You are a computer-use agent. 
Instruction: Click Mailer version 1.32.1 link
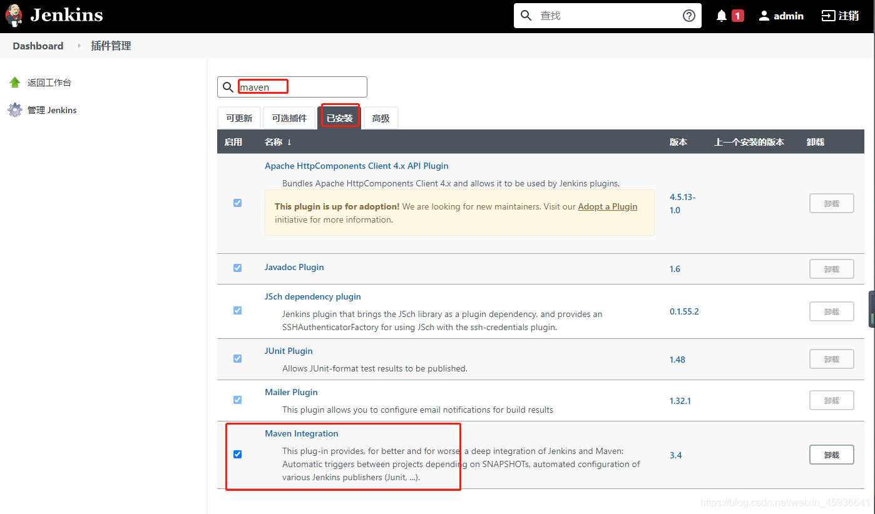tap(680, 401)
